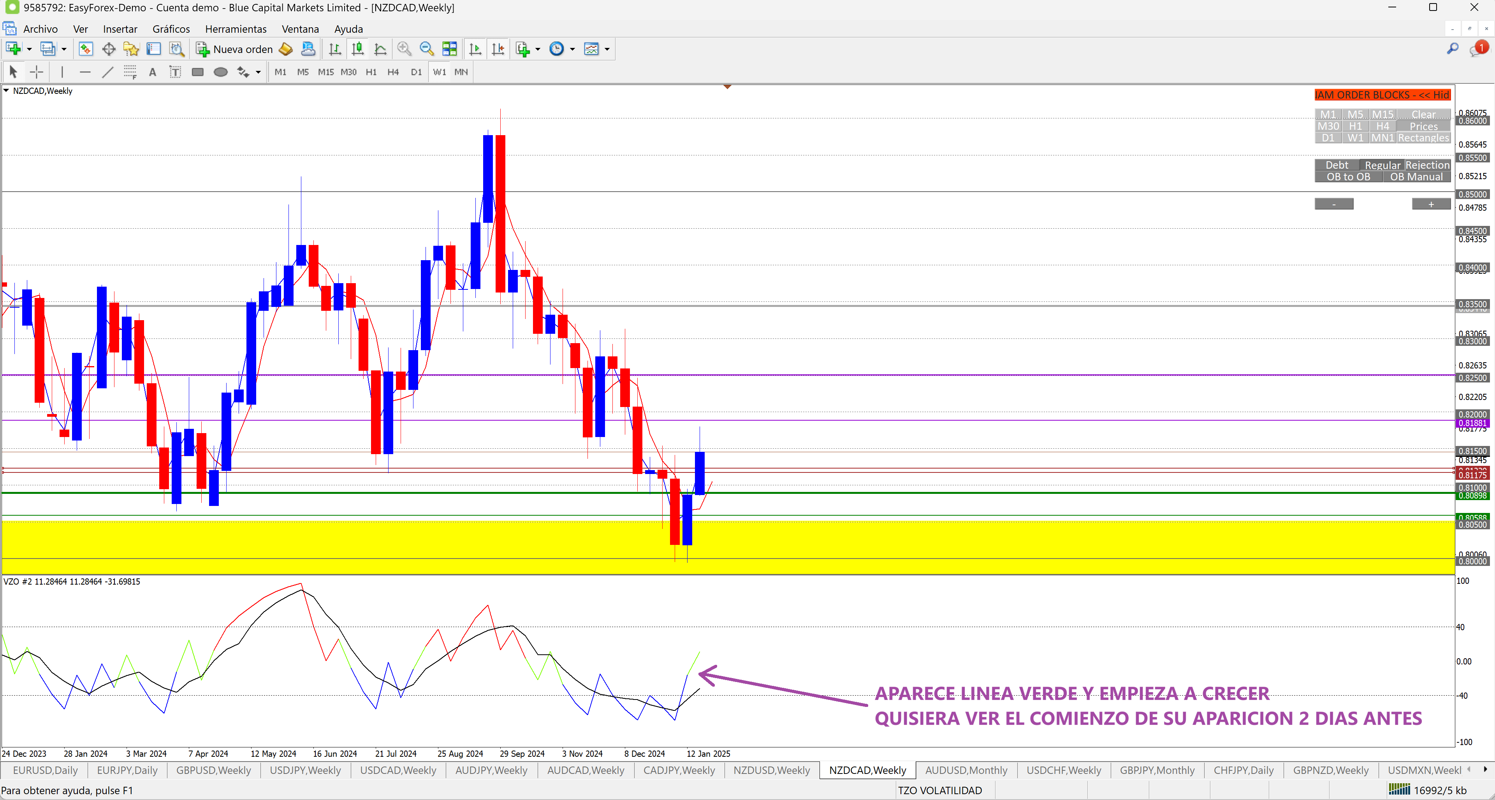Open the Herramientas menu
Screen dimensions: 1495x800
click(236, 29)
